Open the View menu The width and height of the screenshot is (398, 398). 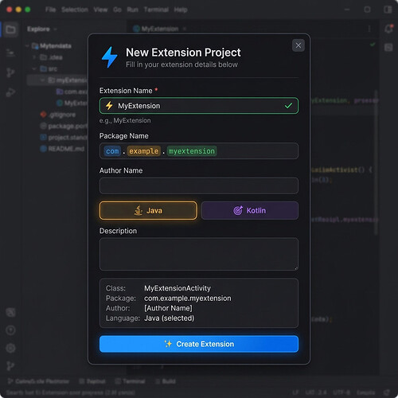[x=100, y=10]
